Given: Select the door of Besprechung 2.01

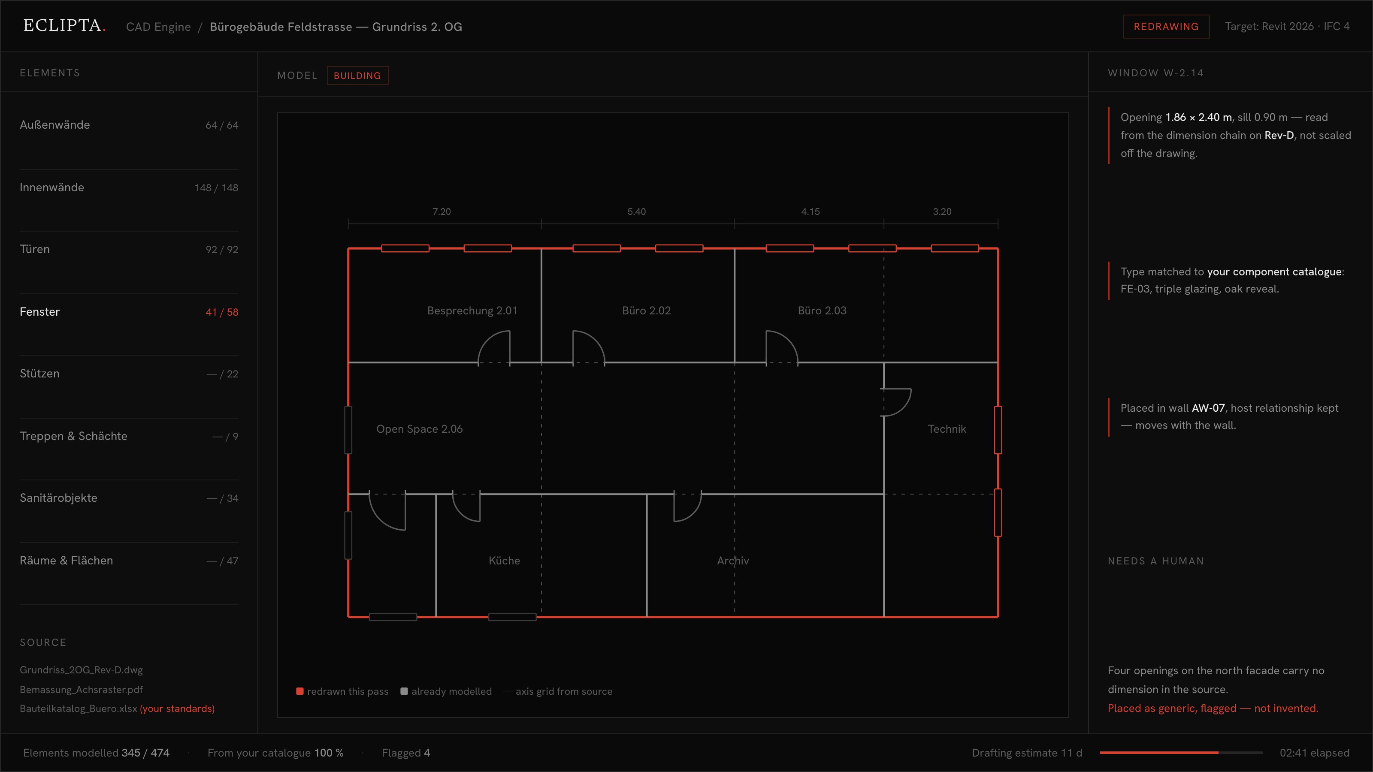Looking at the screenshot, I should click(494, 347).
